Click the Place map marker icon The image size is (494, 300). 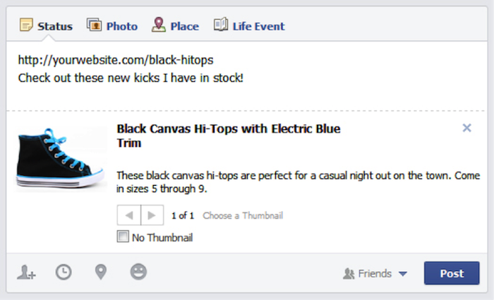click(159, 26)
